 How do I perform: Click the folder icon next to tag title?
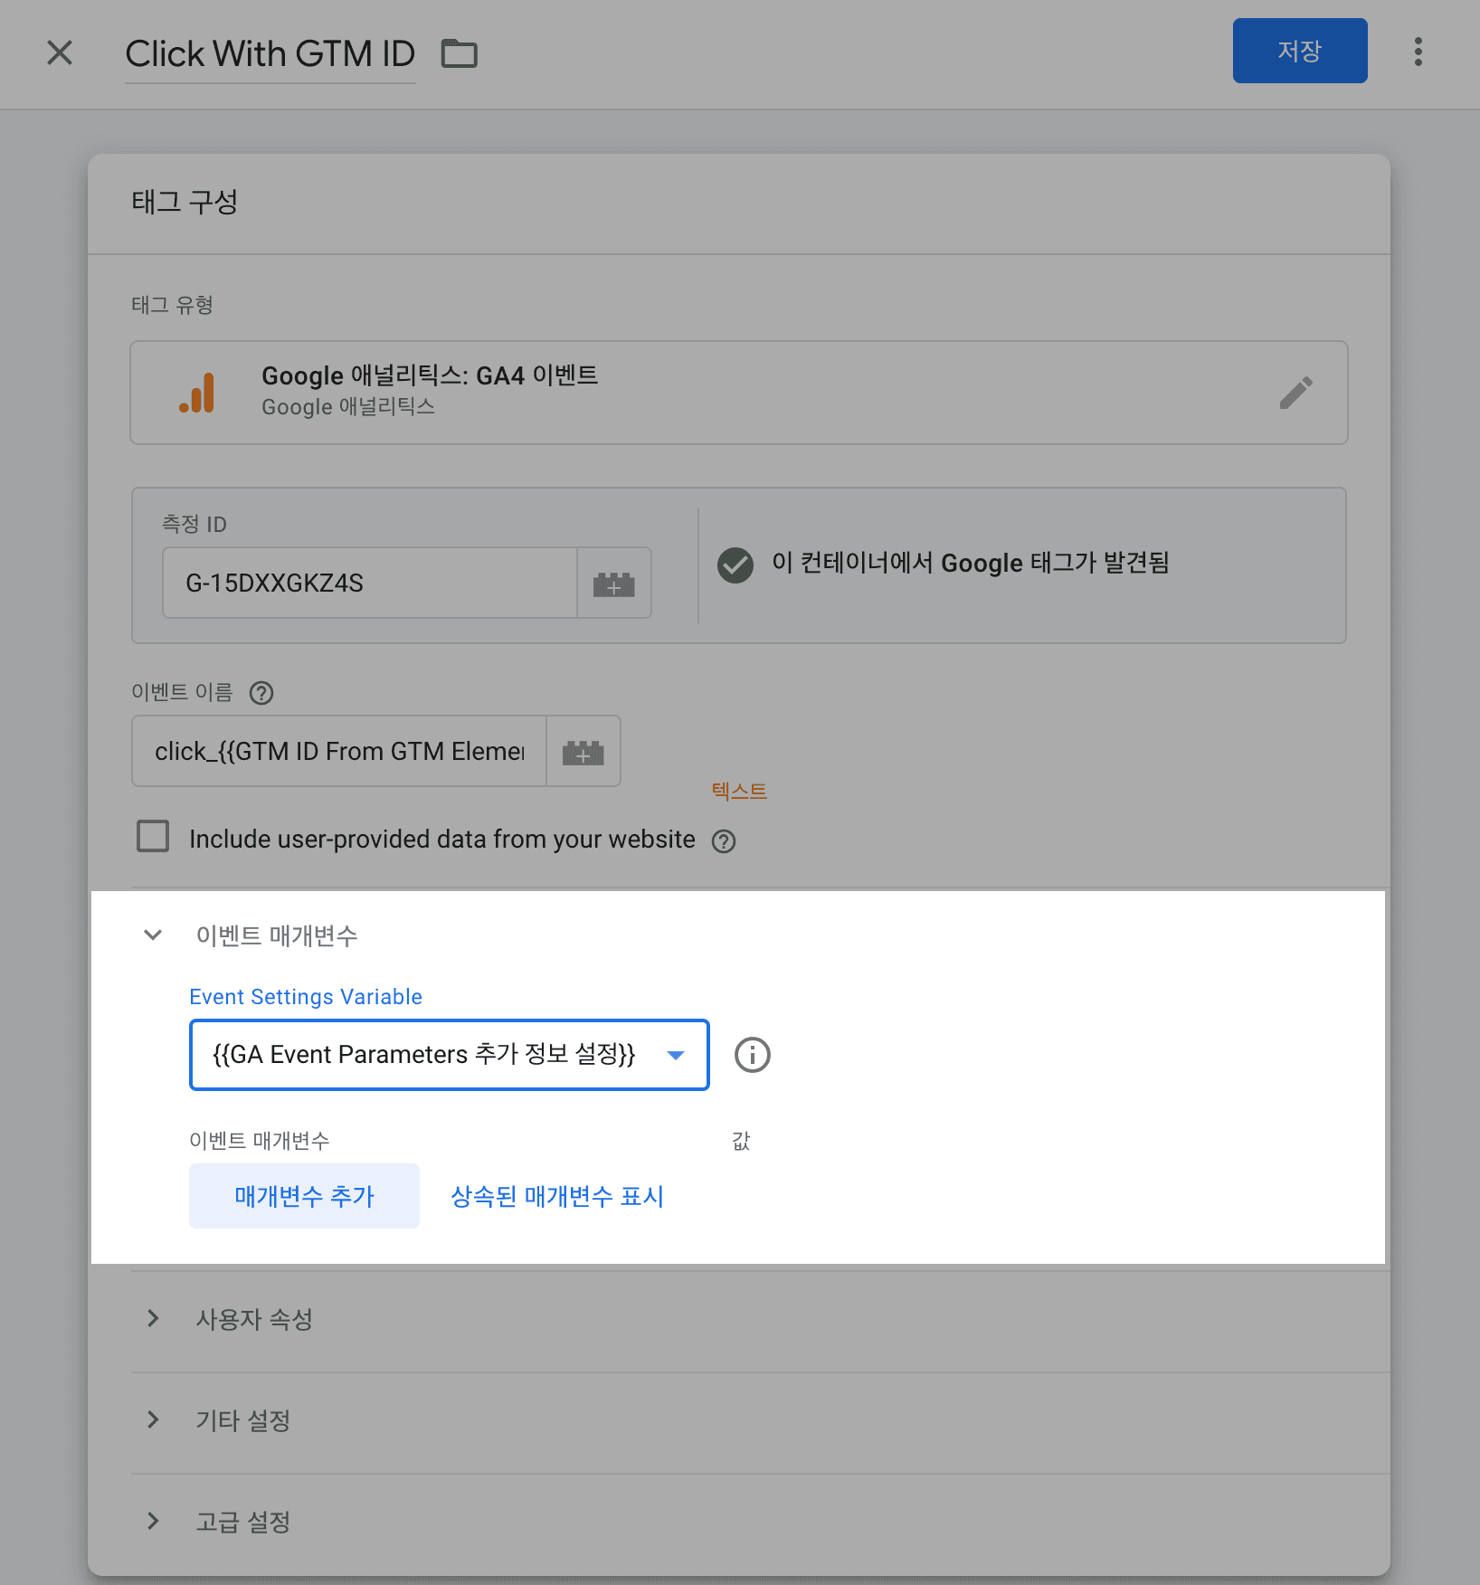[x=459, y=53]
